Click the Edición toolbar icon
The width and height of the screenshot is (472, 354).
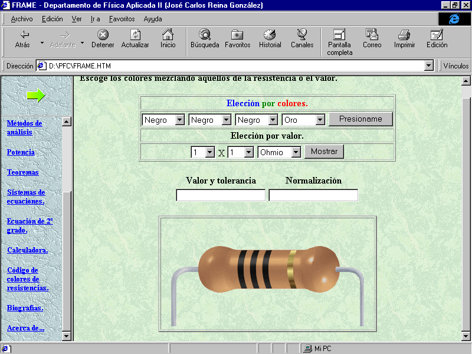pyautogui.click(x=437, y=35)
